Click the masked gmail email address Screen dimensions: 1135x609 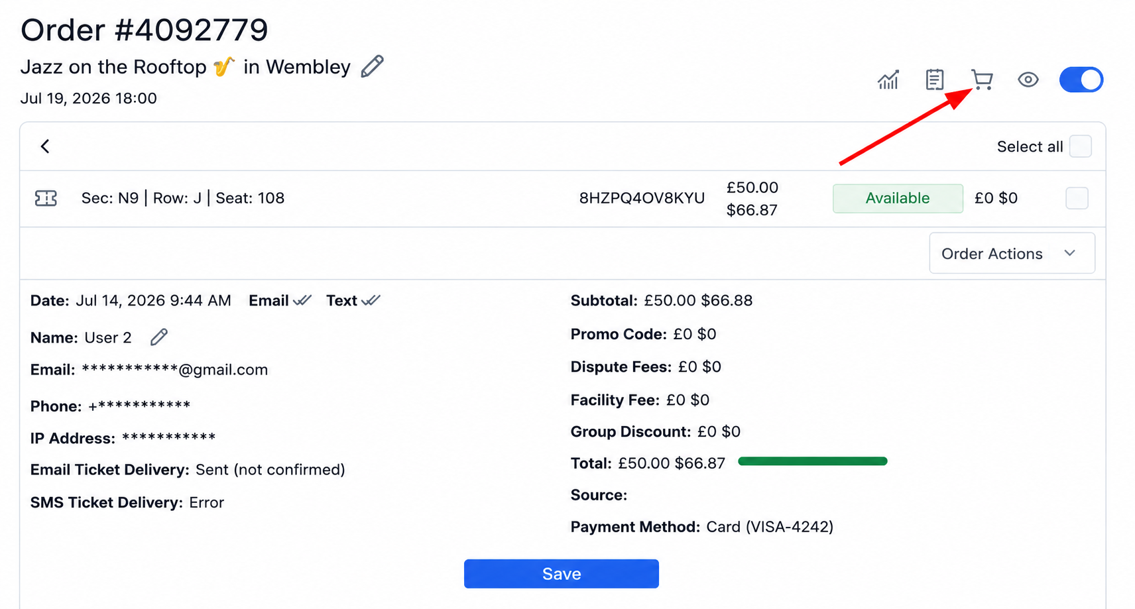[174, 370]
